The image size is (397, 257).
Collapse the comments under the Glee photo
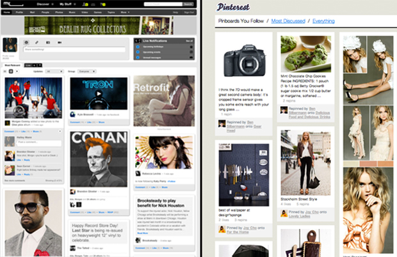point(60,131)
